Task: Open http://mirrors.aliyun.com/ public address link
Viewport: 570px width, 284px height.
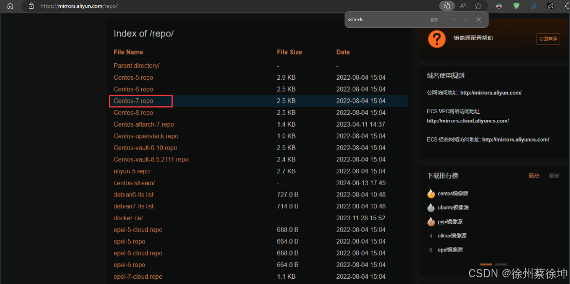Action: (x=491, y=93)
